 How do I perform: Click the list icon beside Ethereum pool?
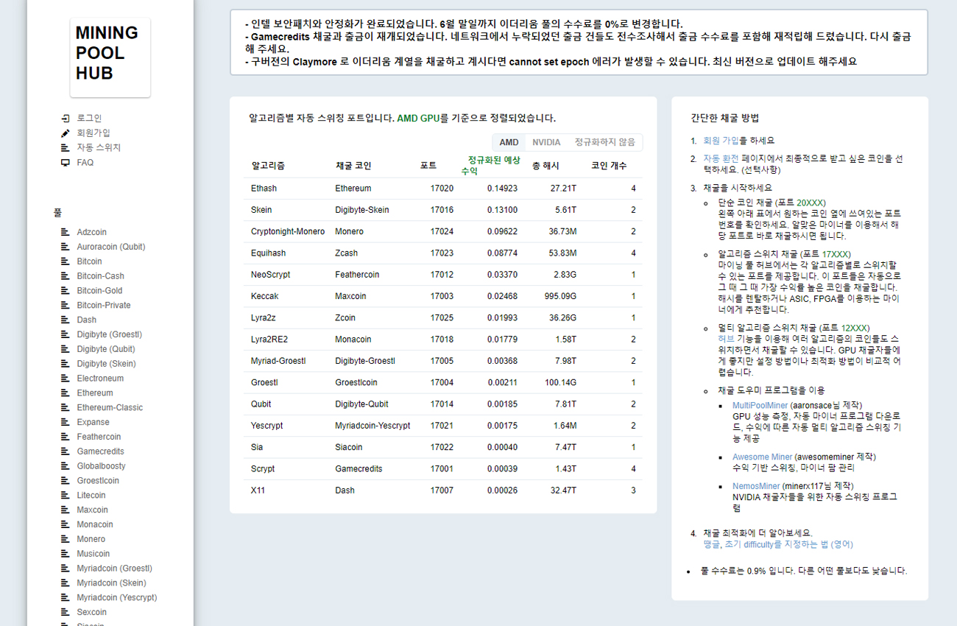click(65, 393)
